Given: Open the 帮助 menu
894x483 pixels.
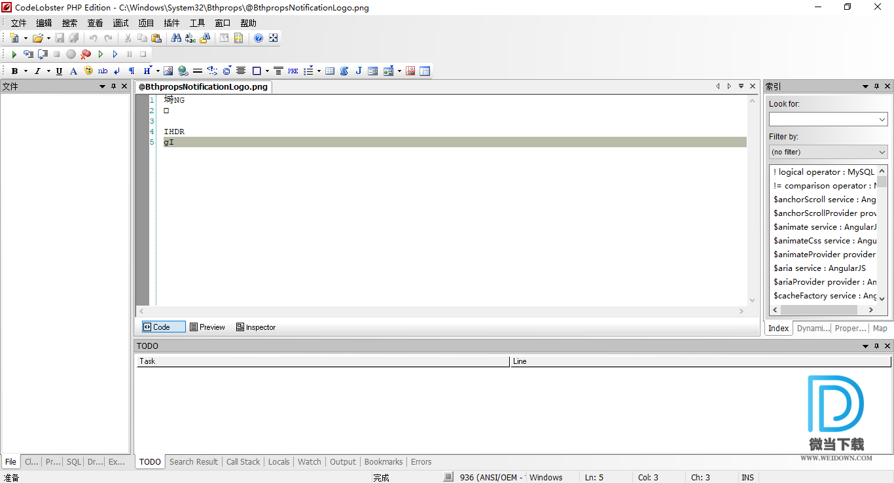Looking at the screenshot, I should (x=248, y=23).
